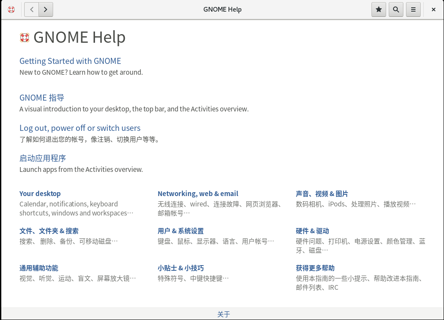Open the hamburger menu
This screenshot has height=320, width=444.
pos(413,10)
